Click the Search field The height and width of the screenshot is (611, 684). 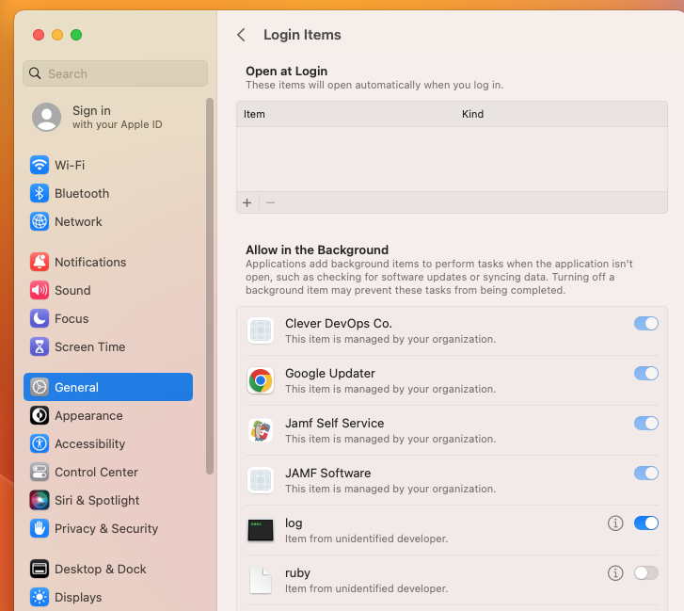(x=115, y=73)
